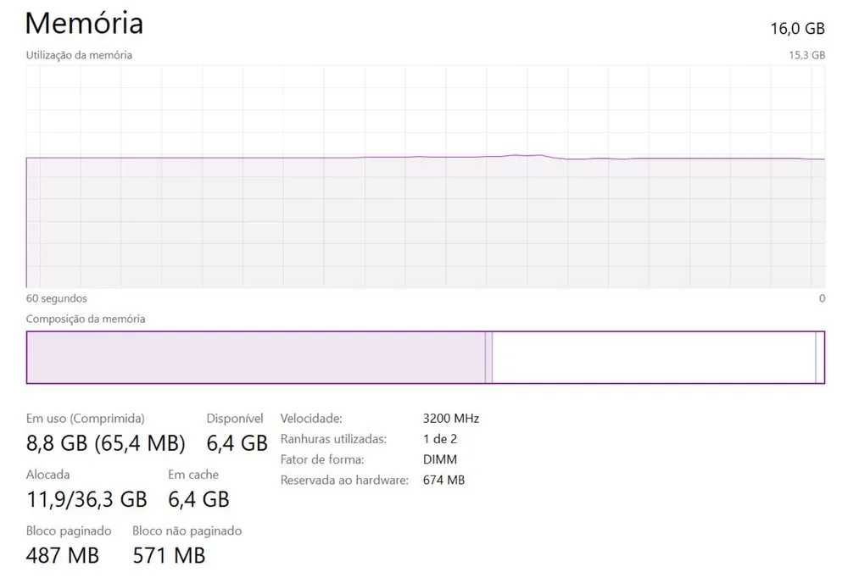Screen dimensions: 848x578
Task: Click the Memória heading
Action: coord(84,23)
